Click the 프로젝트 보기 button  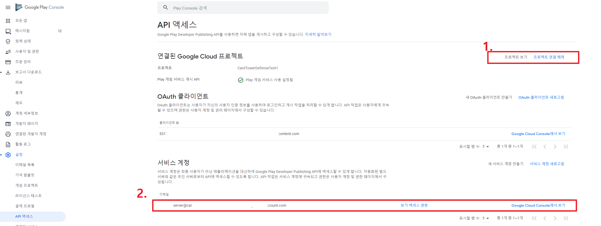tap(516, 57)
